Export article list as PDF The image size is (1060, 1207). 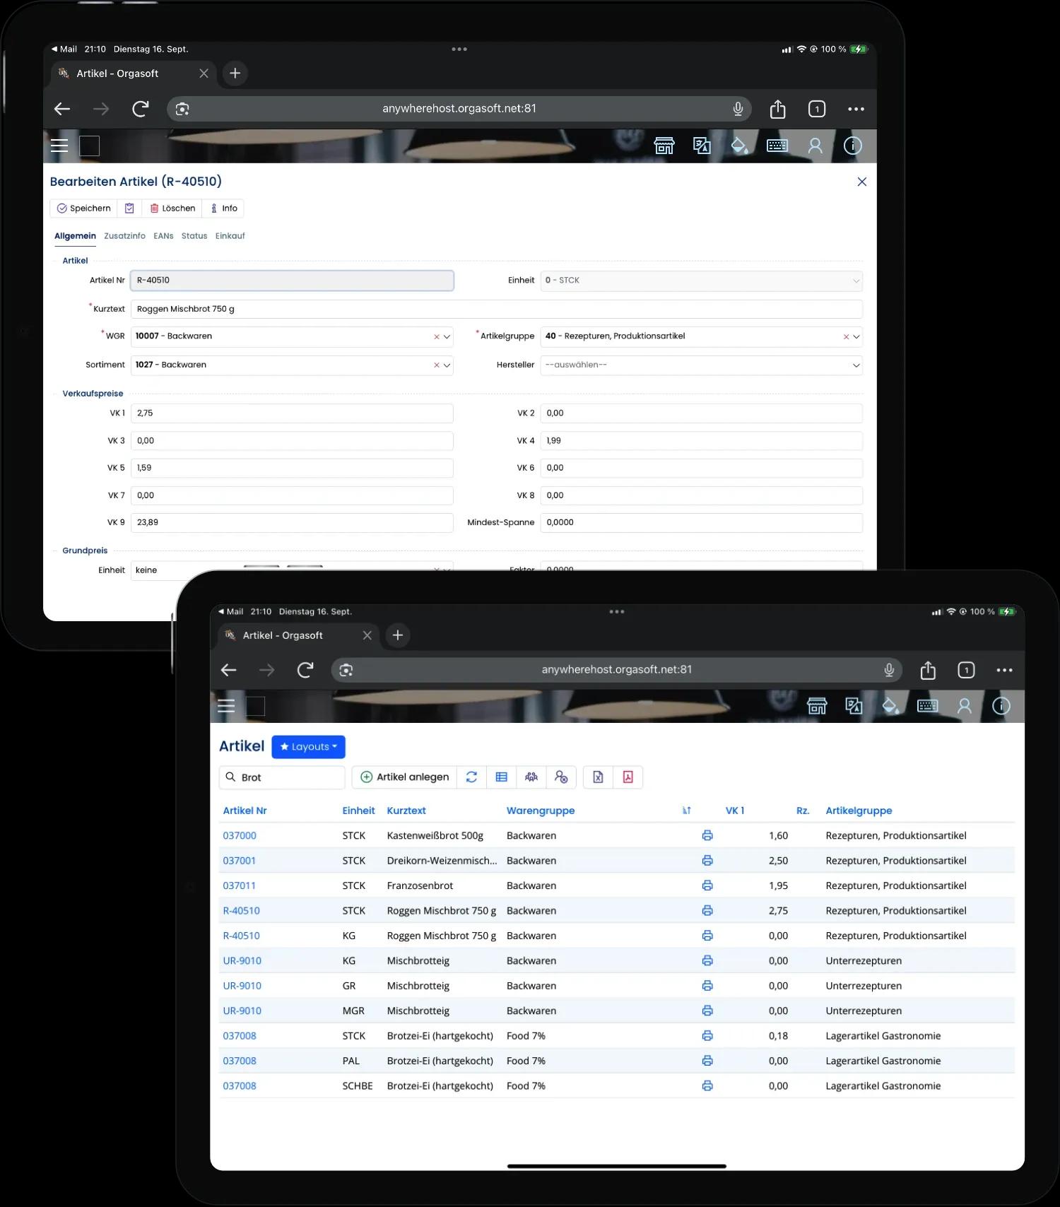(628, 777)
